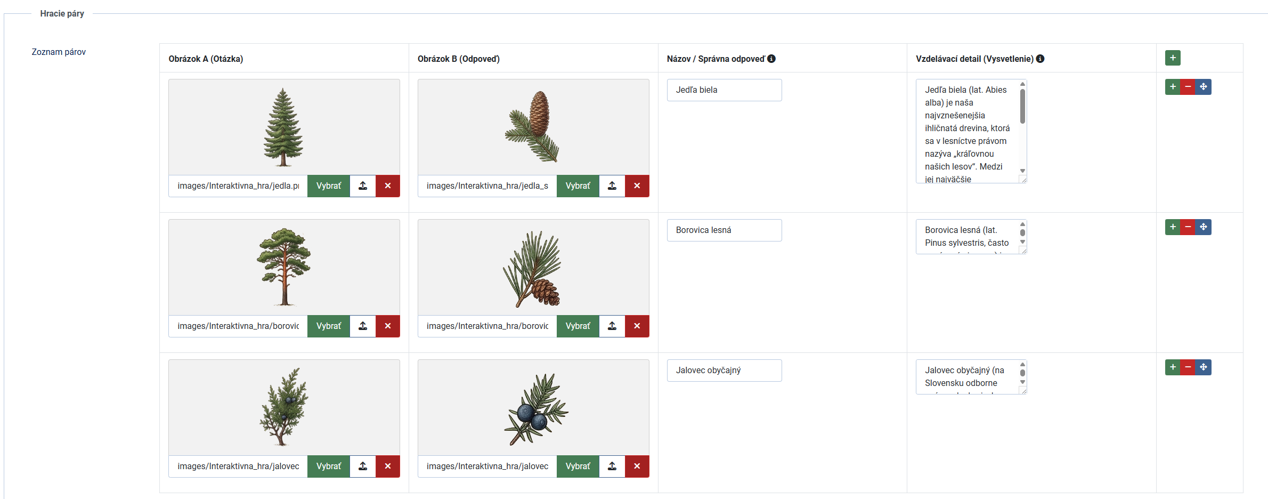Clear image A of Borovica lesná row
The image size is (1268, 499).
click(x=388, y=326)
